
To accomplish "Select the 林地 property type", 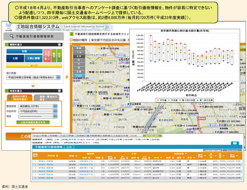I will pyautogui.click(x=60, y=55).
